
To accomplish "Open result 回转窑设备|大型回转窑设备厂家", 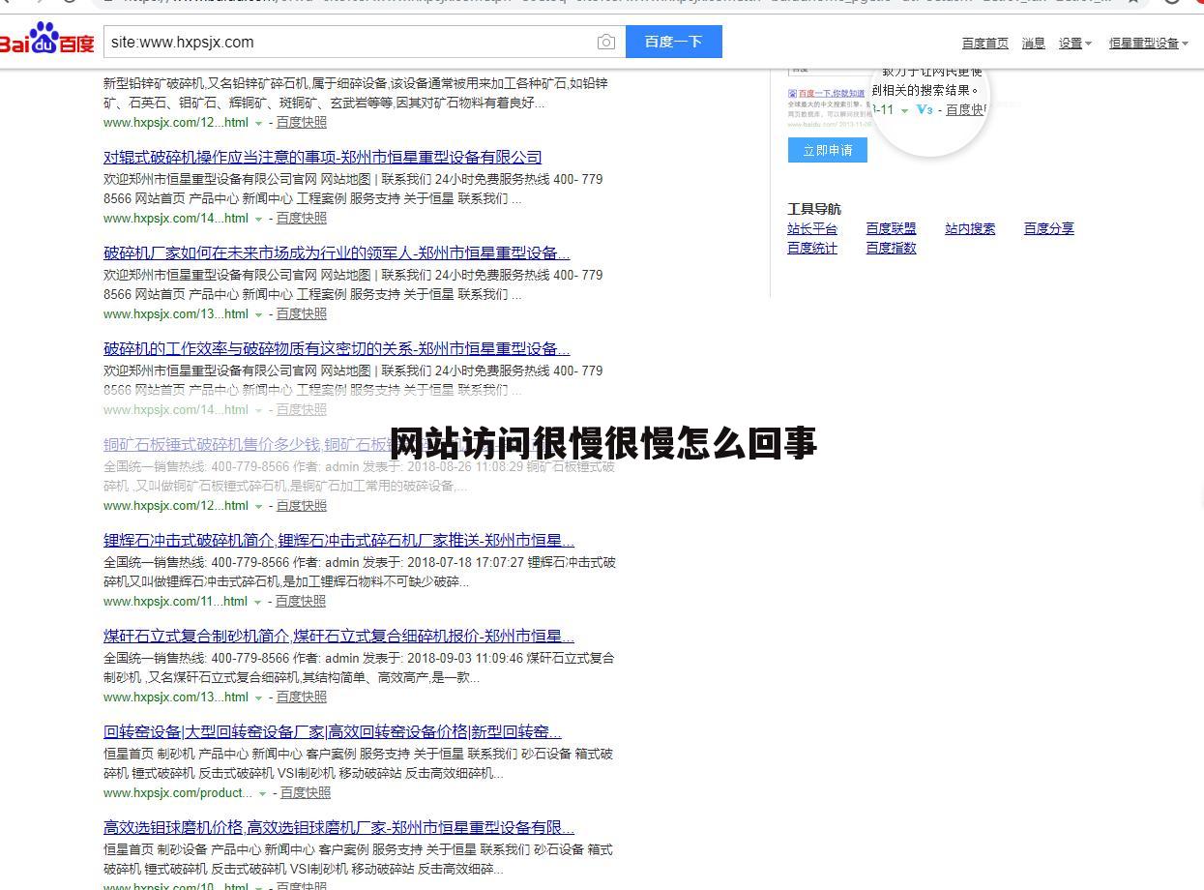I will pyautogui.click(x=332, y=731).
